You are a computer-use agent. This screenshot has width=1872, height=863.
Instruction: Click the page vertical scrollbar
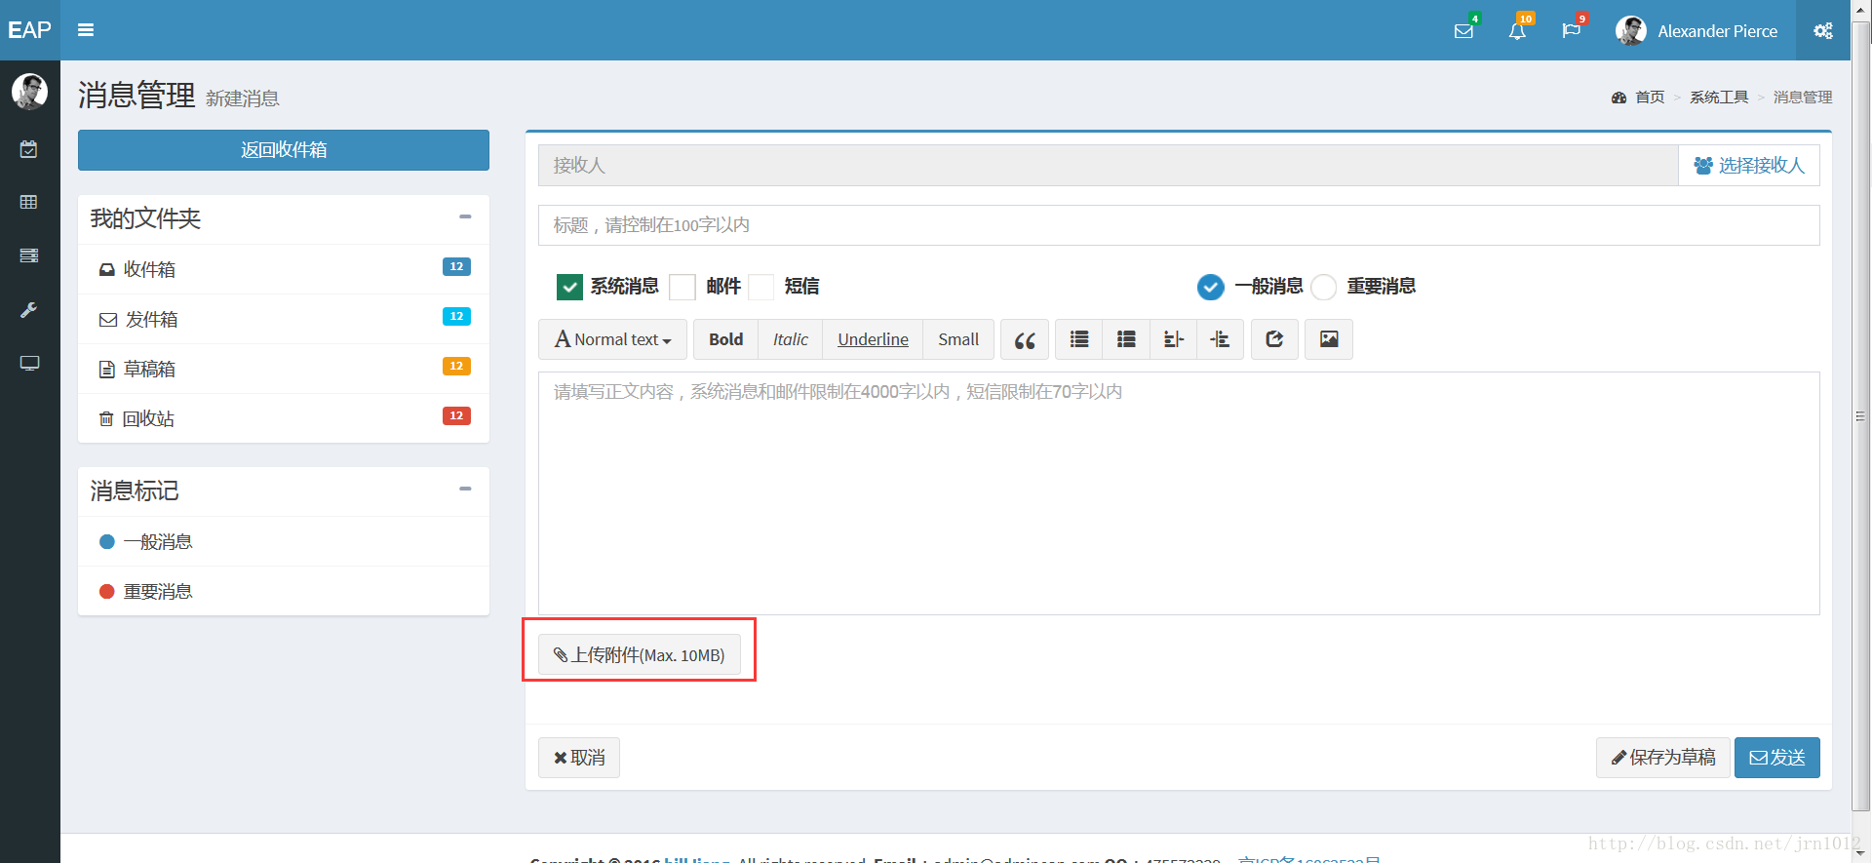pyautogui.click(x=1861, y=416)
